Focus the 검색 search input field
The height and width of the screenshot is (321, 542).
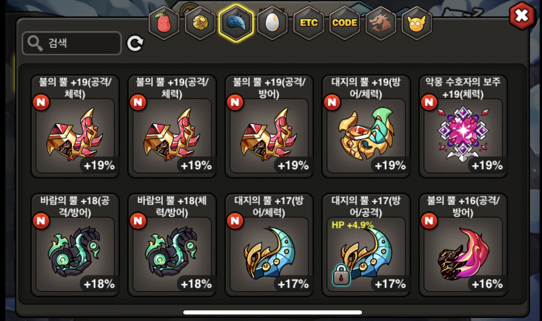pyautogui.click(x=72, y=43)
